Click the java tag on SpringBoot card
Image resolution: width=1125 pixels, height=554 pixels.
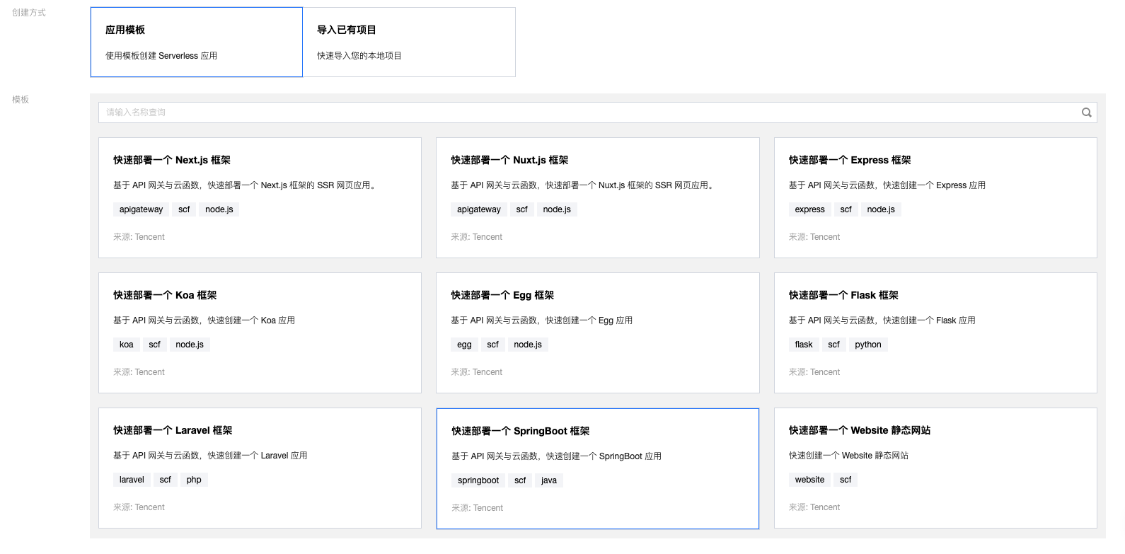tap(548, 480)
